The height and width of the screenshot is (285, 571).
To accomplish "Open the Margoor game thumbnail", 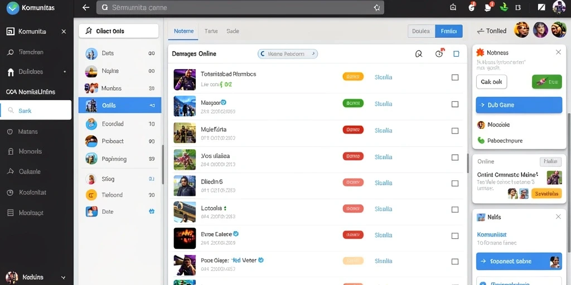I will [185, 106].
